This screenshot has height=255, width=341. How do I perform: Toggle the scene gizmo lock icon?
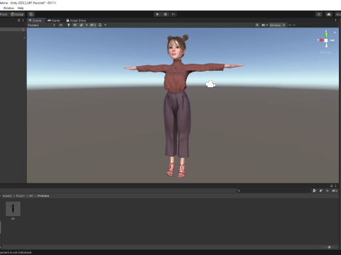pyautogui.click(x=335, y=32)
